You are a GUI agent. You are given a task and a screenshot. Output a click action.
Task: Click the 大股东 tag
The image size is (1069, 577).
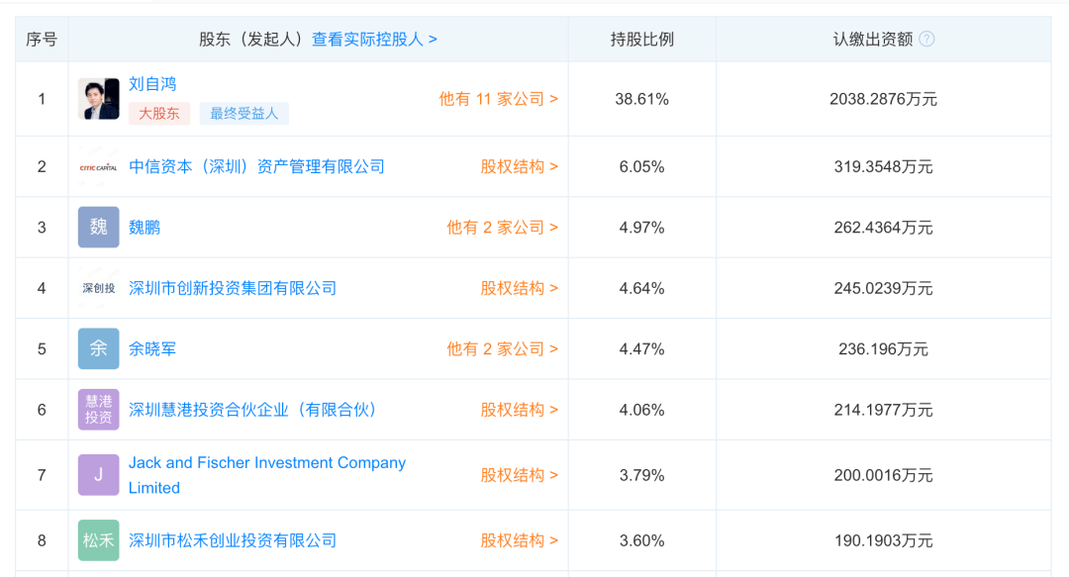(x=158, y=114)
